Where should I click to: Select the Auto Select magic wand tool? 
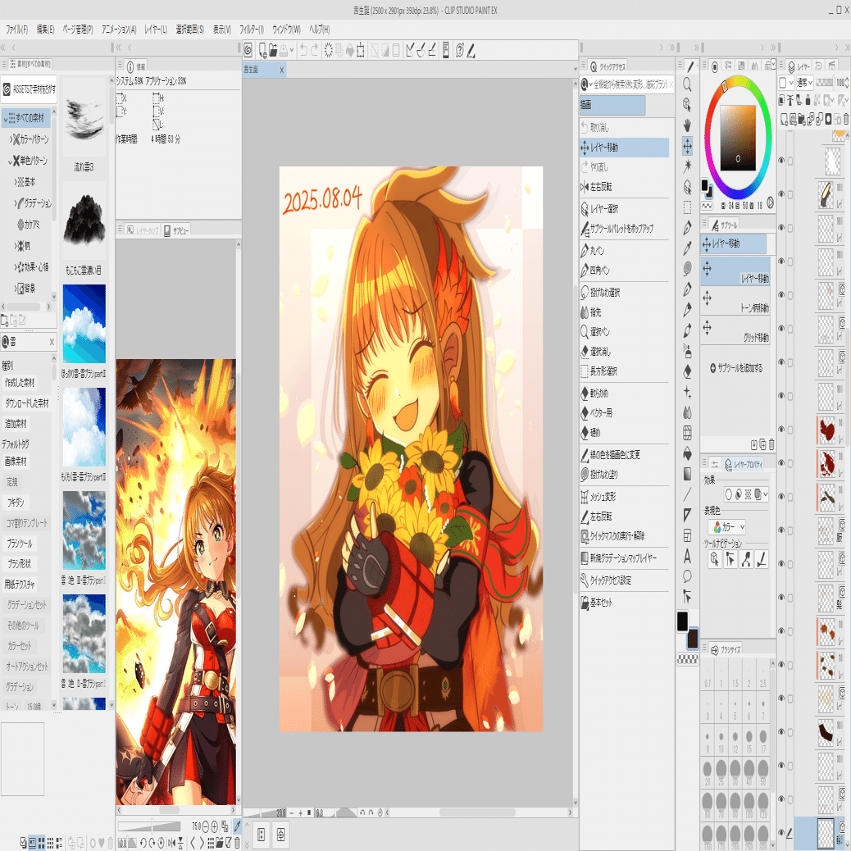point(687,166)
